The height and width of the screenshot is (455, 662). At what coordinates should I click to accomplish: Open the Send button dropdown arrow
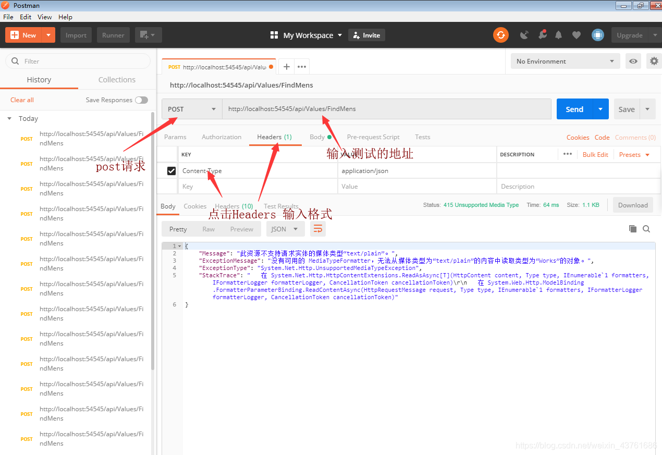tap(600, 109)
